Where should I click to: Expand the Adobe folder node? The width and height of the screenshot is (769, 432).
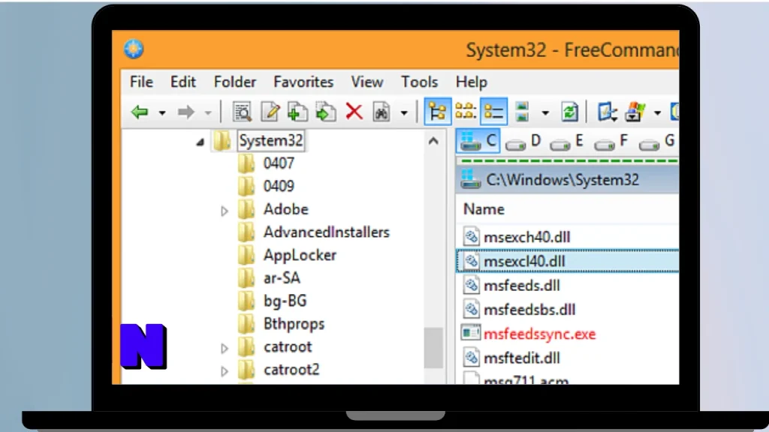pyautogui.click(x=224, y=211)
